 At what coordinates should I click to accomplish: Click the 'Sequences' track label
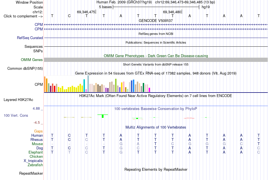(34, 46)
